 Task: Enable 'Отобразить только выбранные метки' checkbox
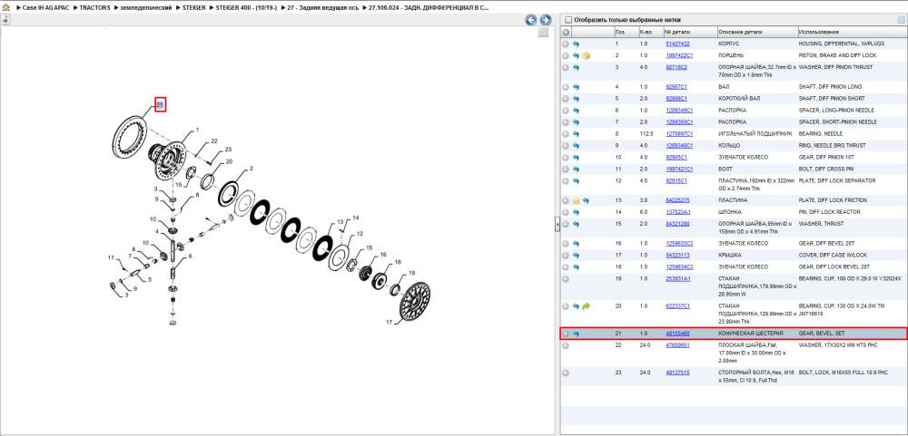tap(568, 20)
